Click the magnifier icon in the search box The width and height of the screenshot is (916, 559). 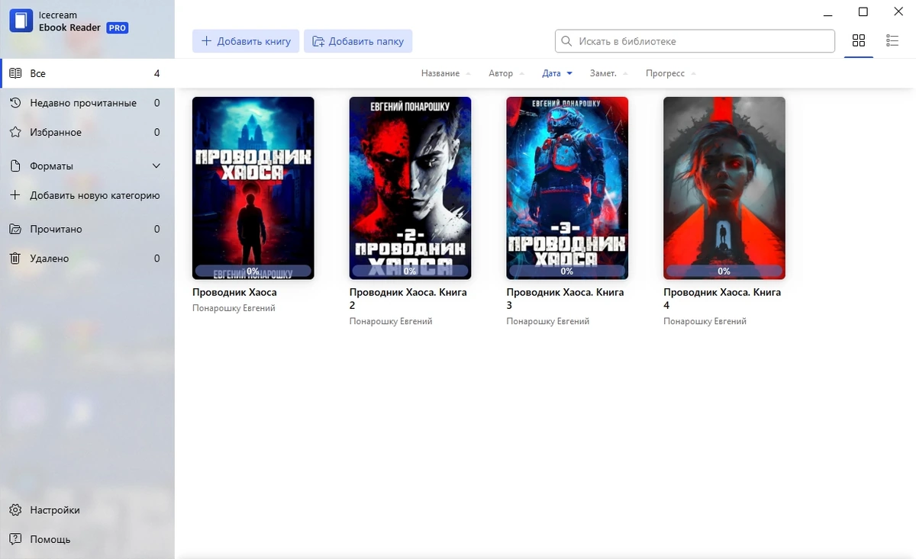pyautogui.click(x=566, y=41)
